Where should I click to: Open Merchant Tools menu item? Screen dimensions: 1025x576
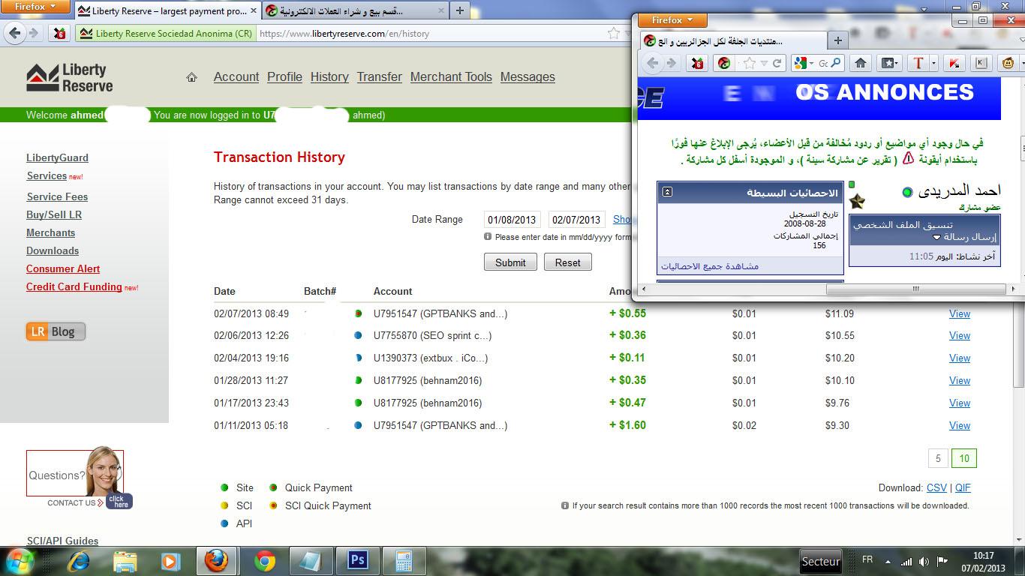(451, 76)
